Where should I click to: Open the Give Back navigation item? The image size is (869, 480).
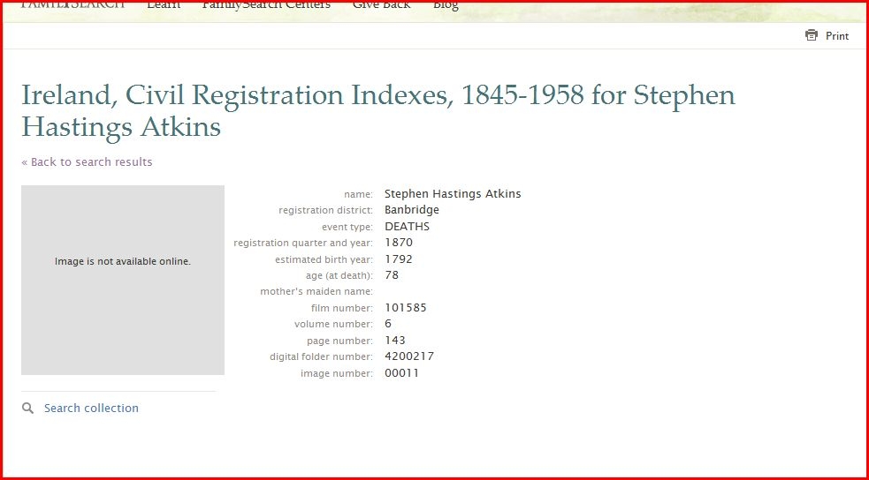(381, 5)
